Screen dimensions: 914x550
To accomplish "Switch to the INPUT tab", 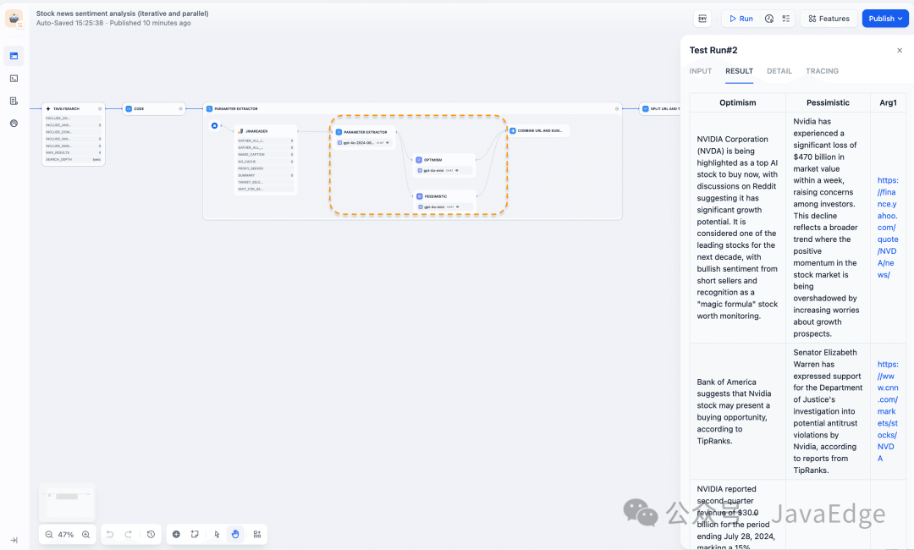I will click(x=701, y=71).
